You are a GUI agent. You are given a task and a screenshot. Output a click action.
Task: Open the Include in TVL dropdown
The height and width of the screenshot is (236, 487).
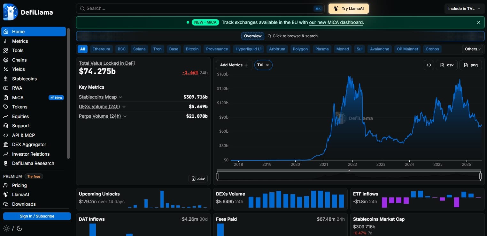tap(464, 9)
